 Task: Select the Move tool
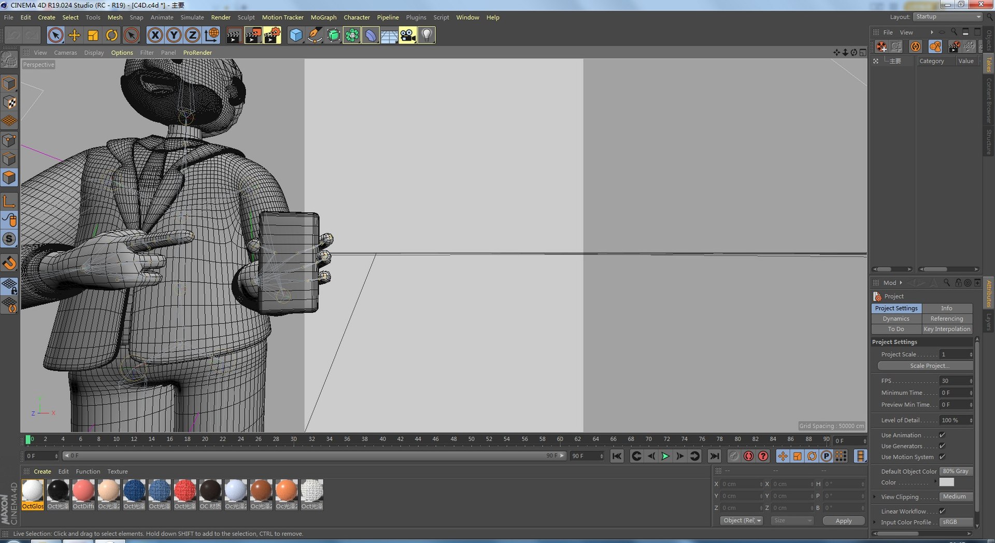tap(74, 35)
